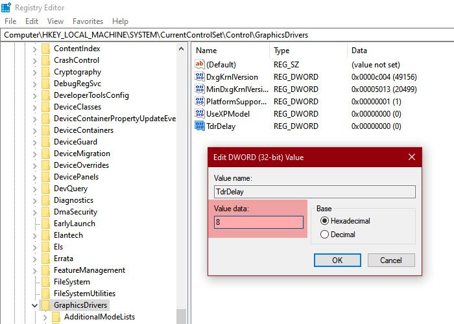Select the Els tree key
The width and height of the screenshot is (454, 324).
click(x=58, y=247)
